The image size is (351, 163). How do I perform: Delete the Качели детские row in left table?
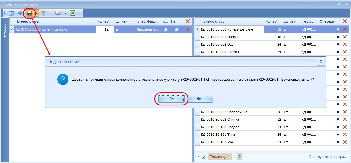(187, 29)
